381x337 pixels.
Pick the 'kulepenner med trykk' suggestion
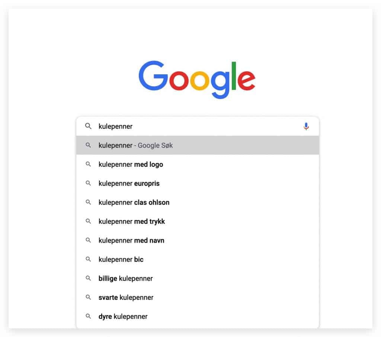click(197, 221)
